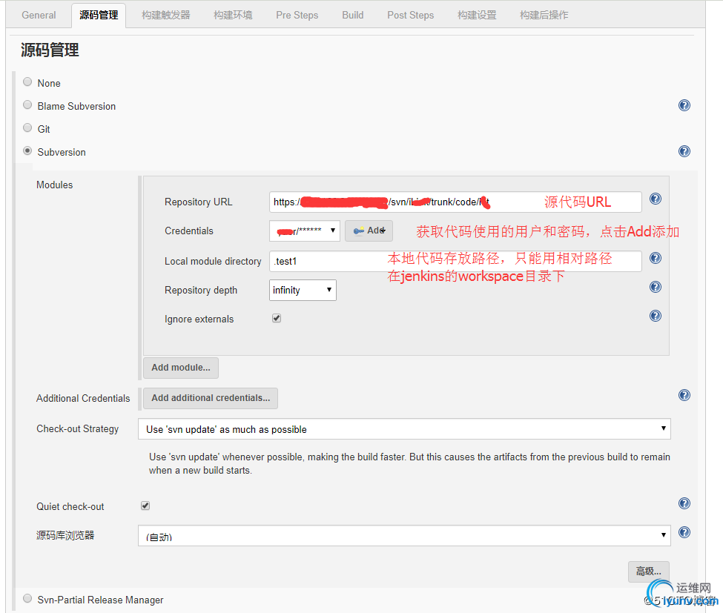
Task: Show help for Repository URL field
Action: coord(656,199)
